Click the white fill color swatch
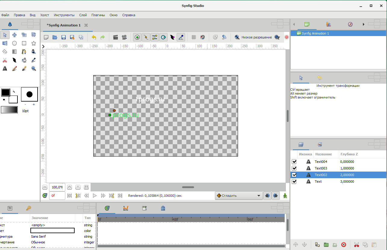The width and height of the screenshot is (387, 250). coord(14,100)
